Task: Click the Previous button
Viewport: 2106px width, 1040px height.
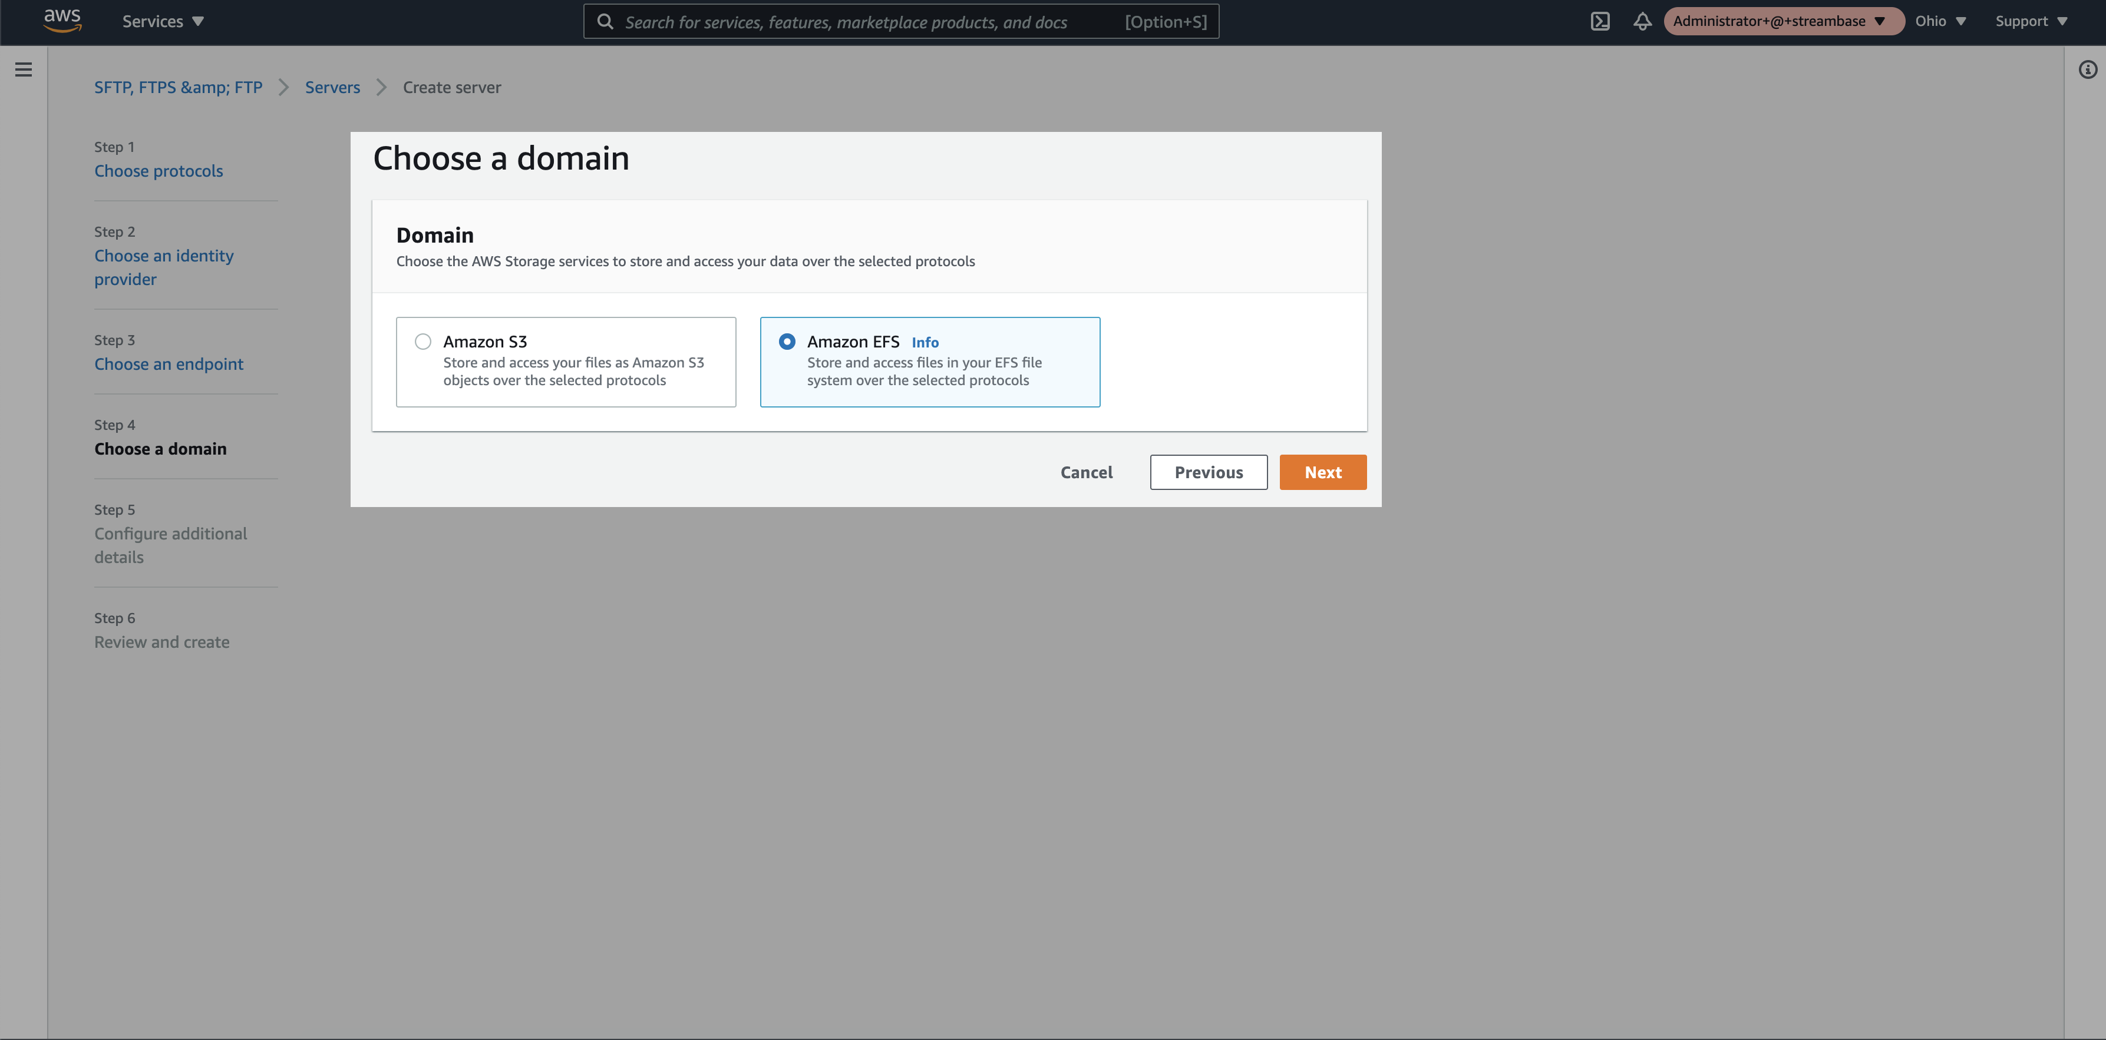Action: click(x=1209, y=472)
